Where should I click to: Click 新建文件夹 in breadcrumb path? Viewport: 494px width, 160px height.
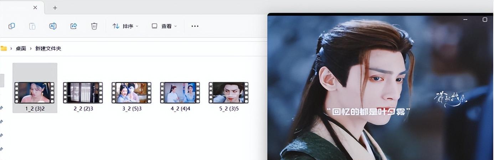48,49
